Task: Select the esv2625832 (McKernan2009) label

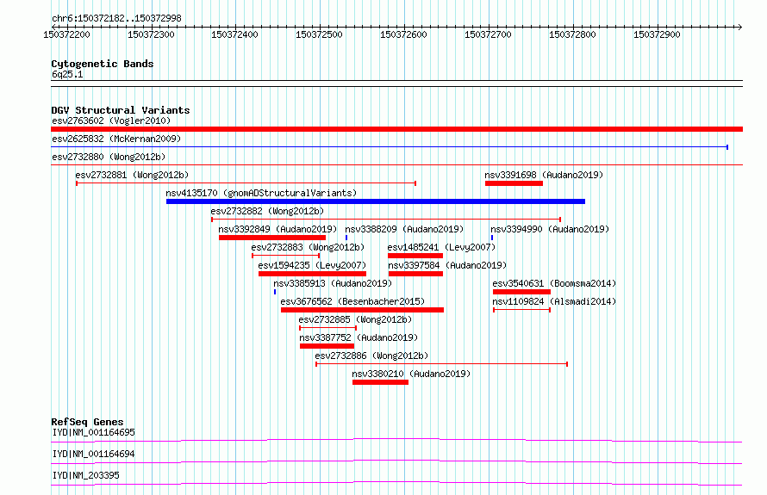Action: pyautogui.click(x=116, y=139)
